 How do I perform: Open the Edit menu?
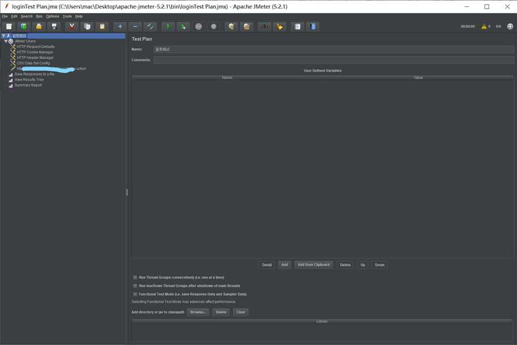[14, 16]
